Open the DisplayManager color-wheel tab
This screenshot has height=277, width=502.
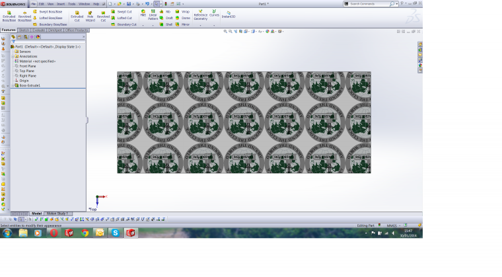(x=38, y=37)
